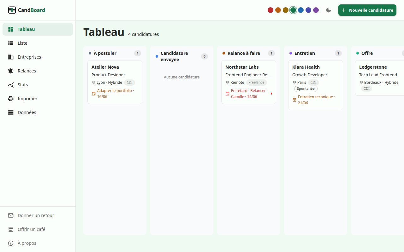Select the green theme color
This screenshot has width=404, height=252.
[293, 10]
